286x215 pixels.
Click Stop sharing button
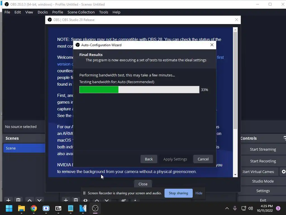[178, 193]
